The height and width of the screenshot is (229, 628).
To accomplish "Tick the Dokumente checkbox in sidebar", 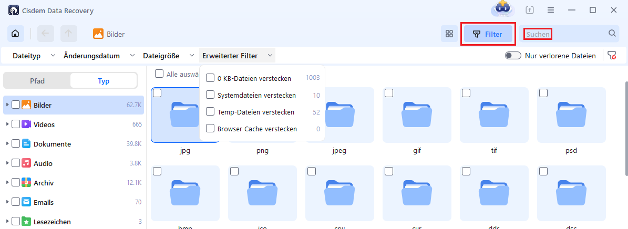I will tap(16, 144).
